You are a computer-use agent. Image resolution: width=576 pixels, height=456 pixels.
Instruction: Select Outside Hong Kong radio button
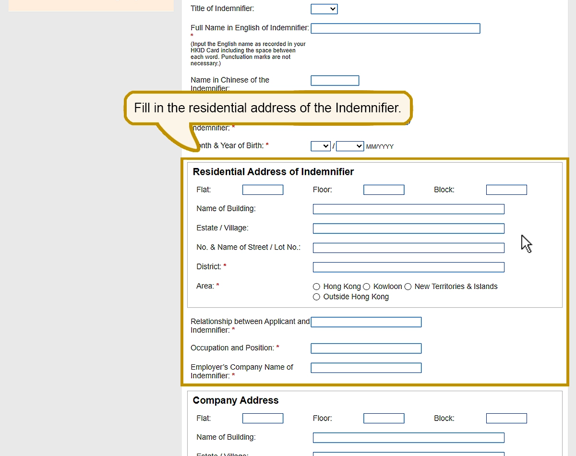pos(316,297)
